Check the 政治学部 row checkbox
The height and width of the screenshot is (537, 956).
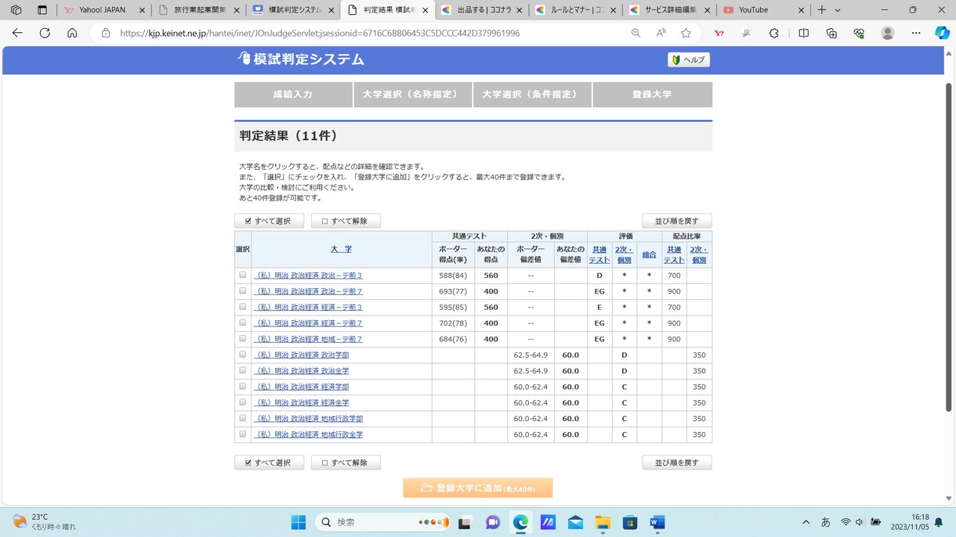[x=243, y=355]
